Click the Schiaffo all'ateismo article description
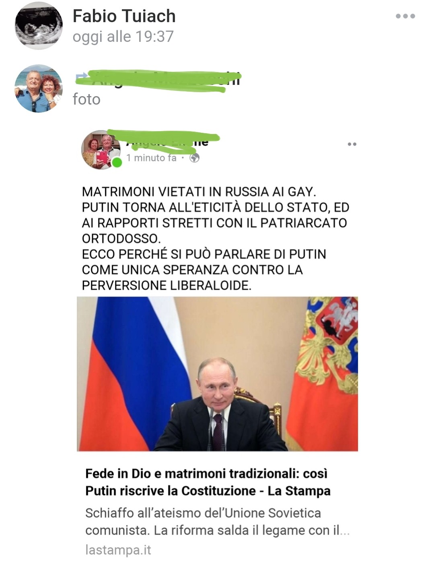434x566 pixels. point(217,522)
